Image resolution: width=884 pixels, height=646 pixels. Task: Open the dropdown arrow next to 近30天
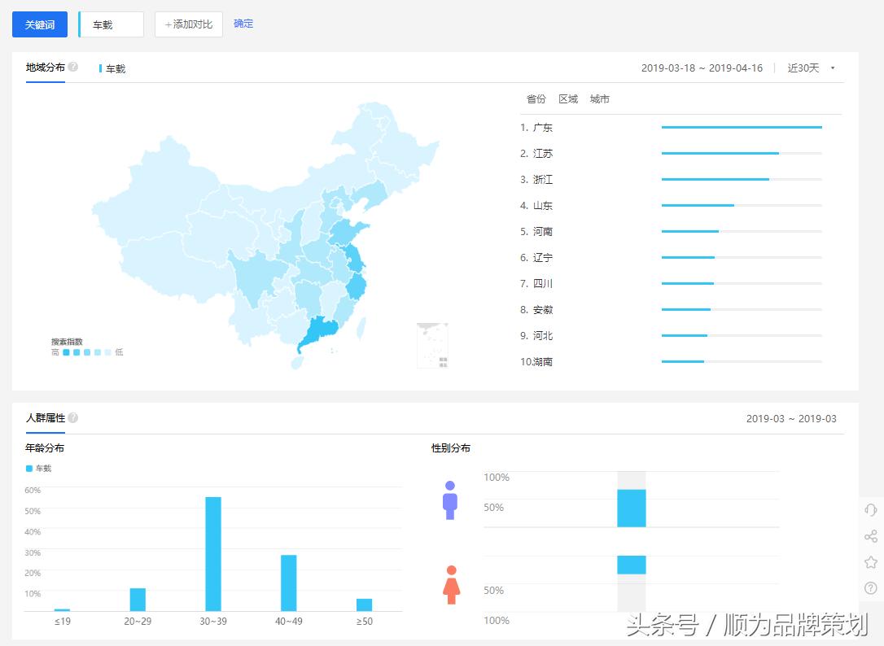[832, 68]
